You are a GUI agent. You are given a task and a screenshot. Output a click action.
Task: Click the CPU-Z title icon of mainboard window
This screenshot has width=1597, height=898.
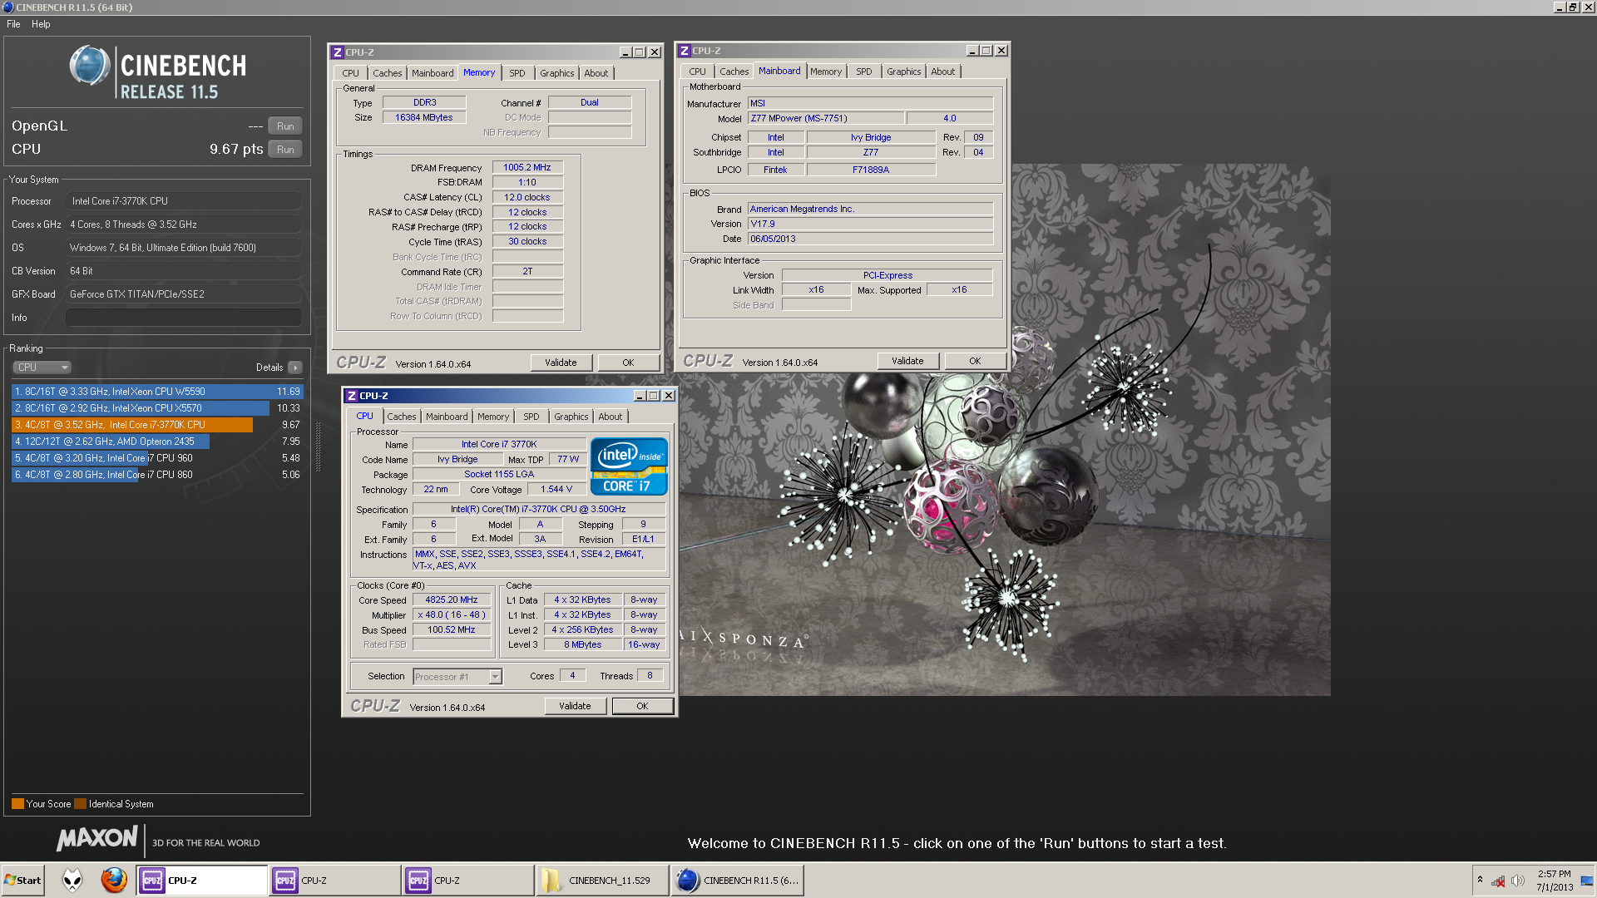click(685, 51)
